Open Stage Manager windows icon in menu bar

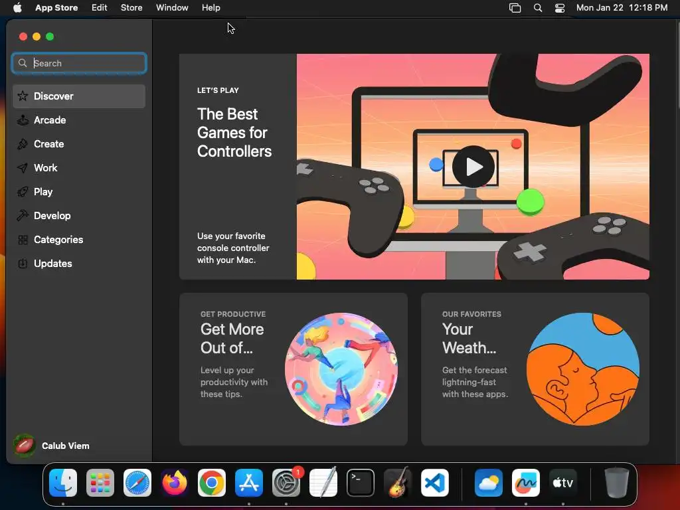515,8
